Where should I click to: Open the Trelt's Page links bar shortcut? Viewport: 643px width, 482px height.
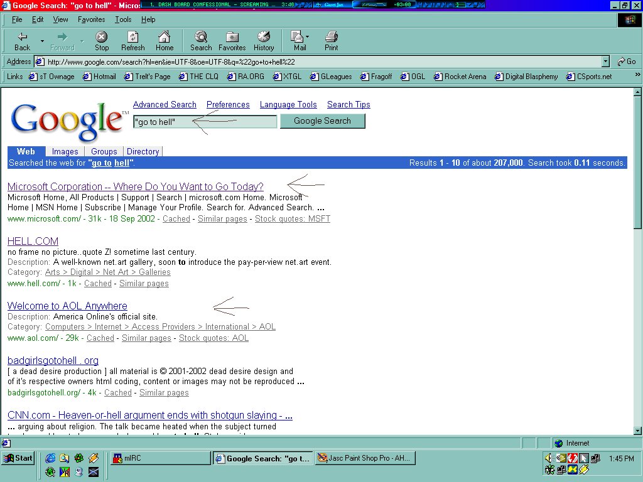(x=147, y=76)
